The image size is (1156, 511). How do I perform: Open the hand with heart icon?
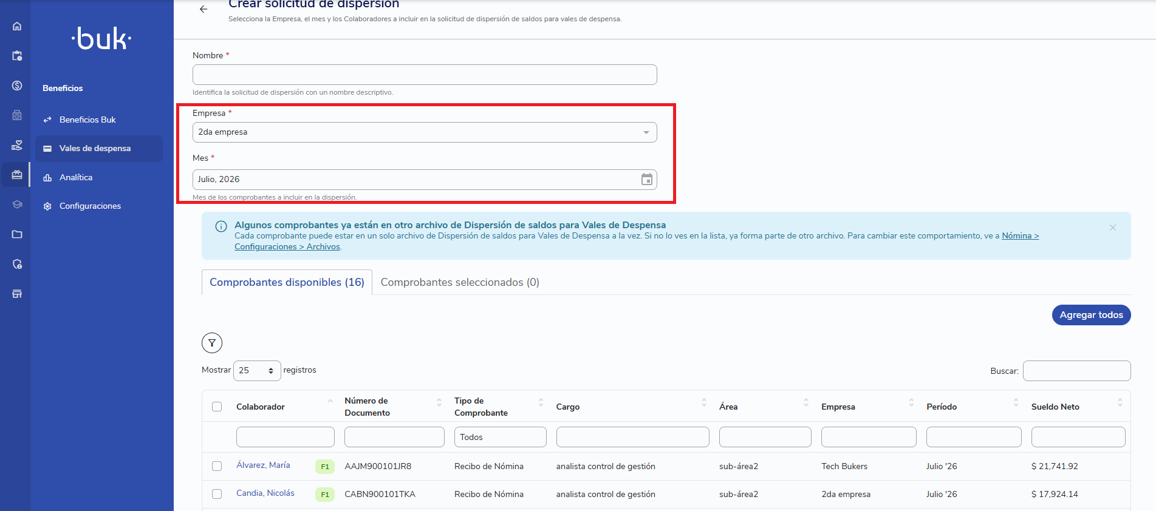[x=17, y=145]
